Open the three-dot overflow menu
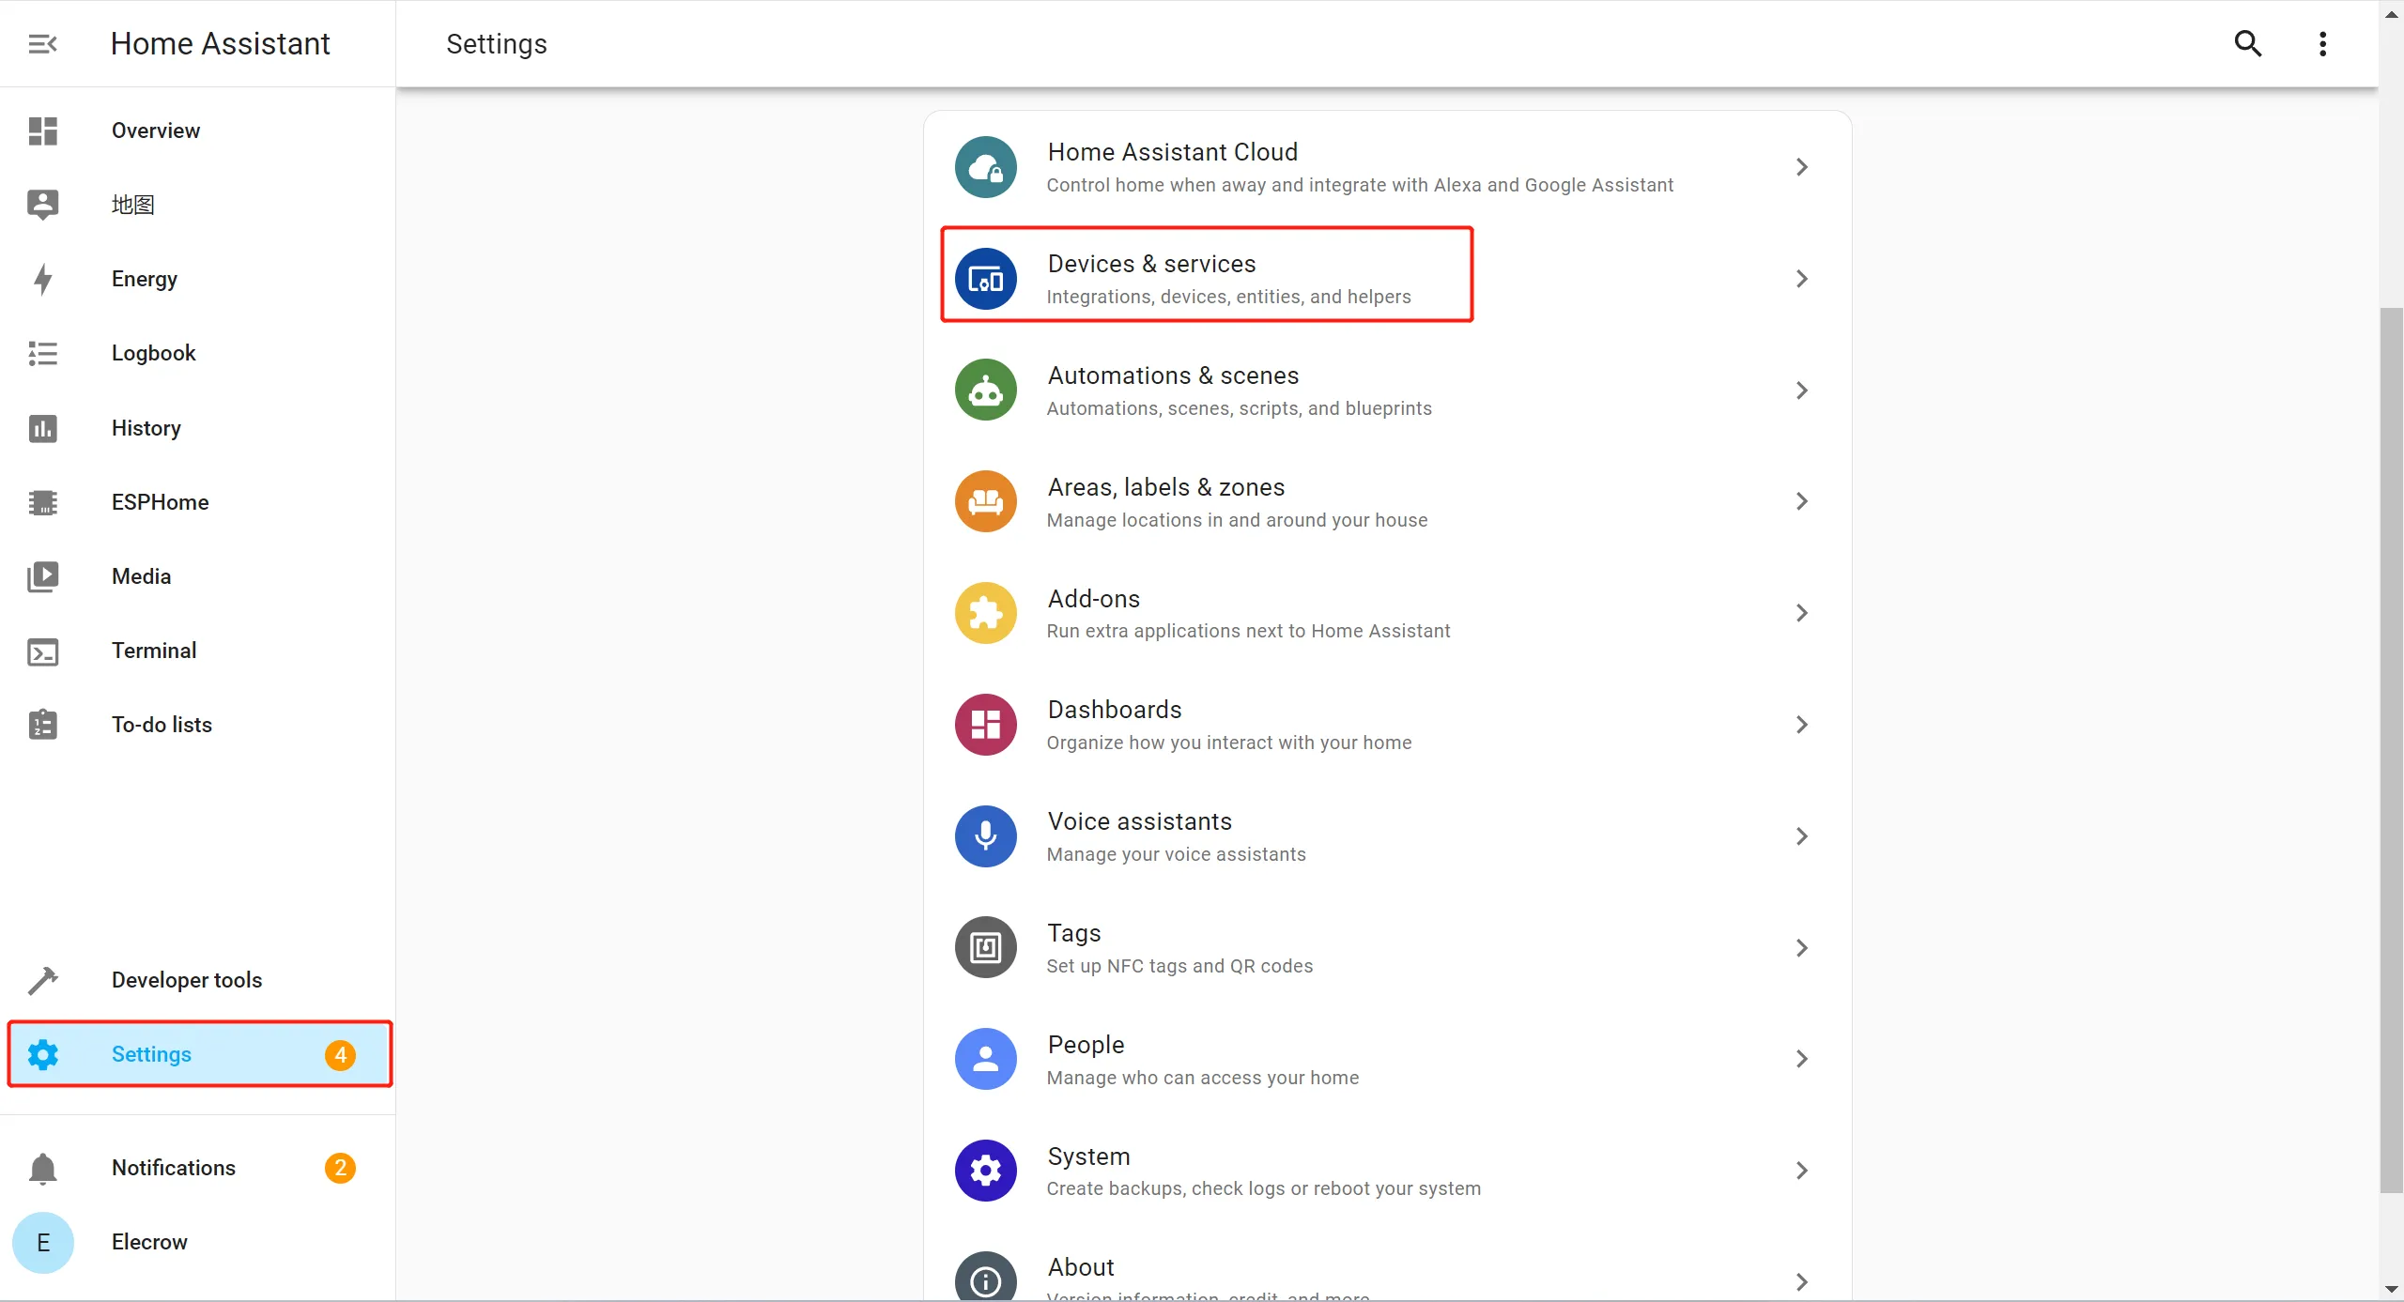Viewport: 2404px width, 1302px height. tap(2322, 44)
